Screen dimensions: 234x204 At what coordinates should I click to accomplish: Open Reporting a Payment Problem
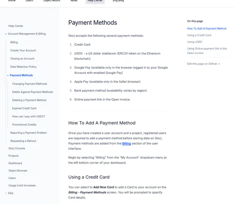click(x=28, y=133)
